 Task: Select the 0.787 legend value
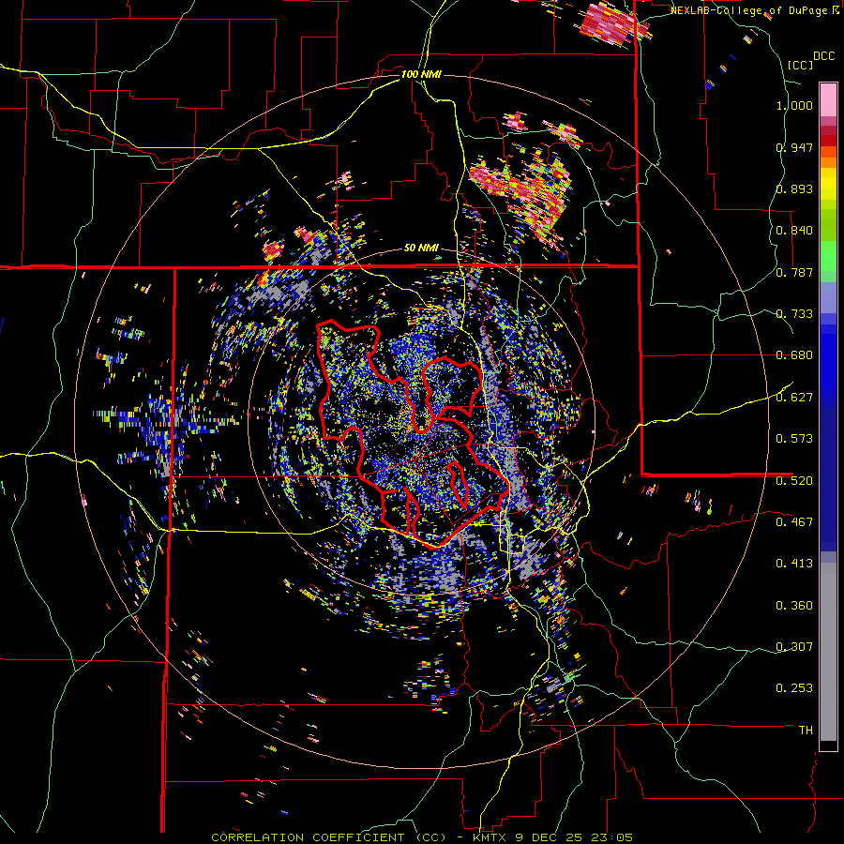794,272
